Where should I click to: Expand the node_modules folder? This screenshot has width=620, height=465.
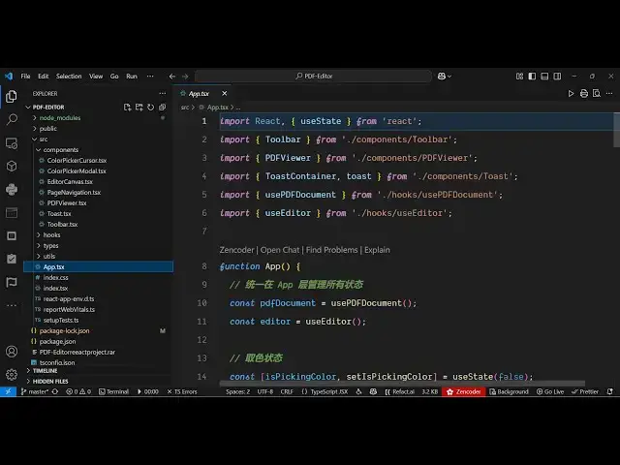[x=60, y=118]
